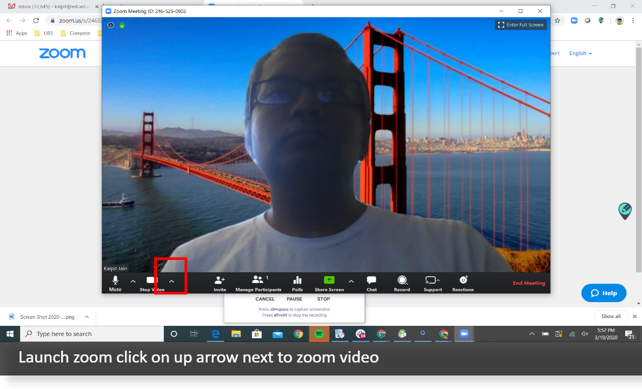642x389 pixels.
Task: Switch to Zoom app in taskbar
Action: coord(464,334)
